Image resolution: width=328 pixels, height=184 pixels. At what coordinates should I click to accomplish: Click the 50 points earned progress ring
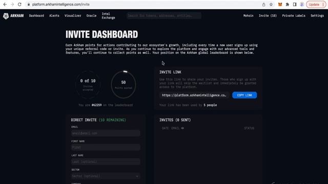click(124, 84)
